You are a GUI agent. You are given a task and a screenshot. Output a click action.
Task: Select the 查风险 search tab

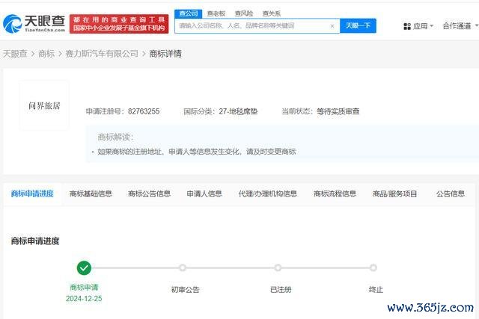coord(244,13)
